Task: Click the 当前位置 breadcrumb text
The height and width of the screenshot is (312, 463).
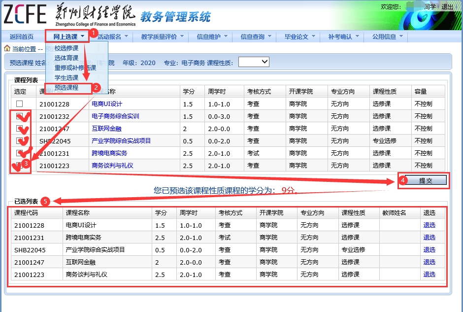Action: (x=24, y=49)
